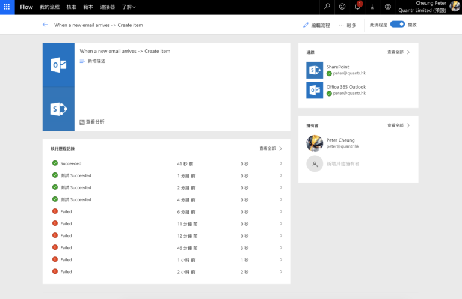Click the search magnifier icon
462x299 pixels.
coord(327,7)
